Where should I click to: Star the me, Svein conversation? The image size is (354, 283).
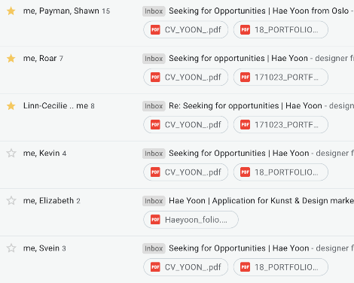pos(11,248)
